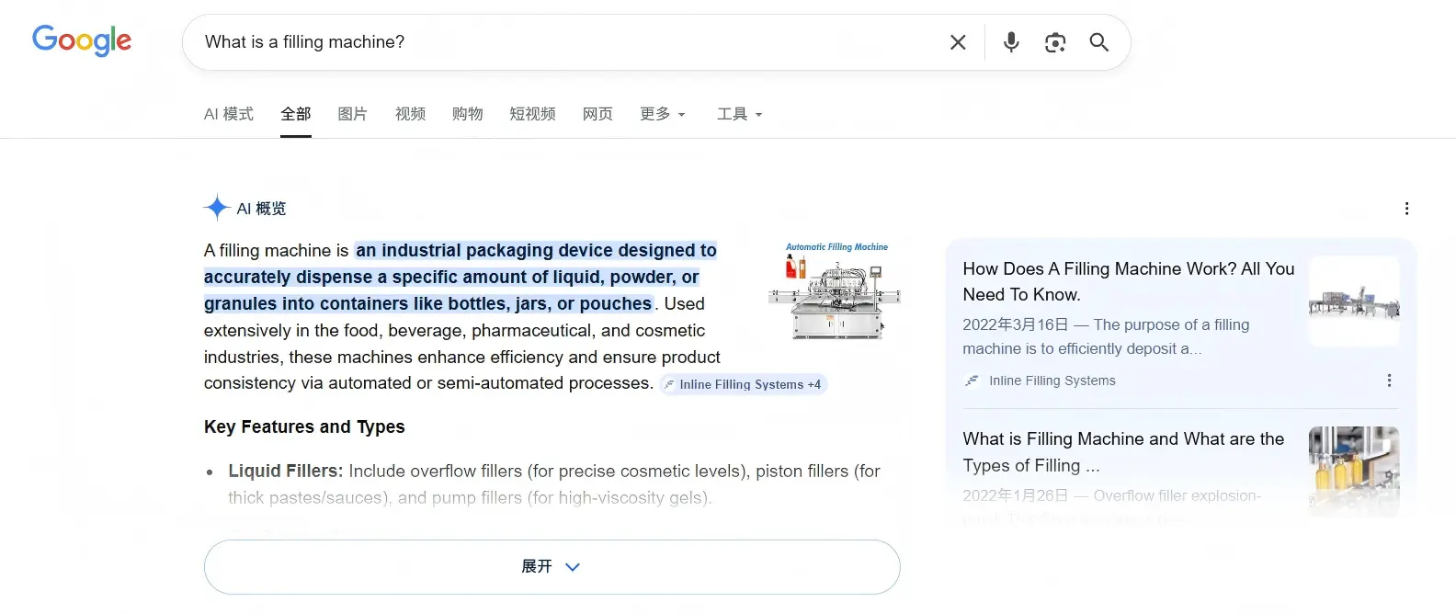Open Google Lens image search icon
Image resolution: width=1456 pixels, height=614 pixels.
point(1055,42)
